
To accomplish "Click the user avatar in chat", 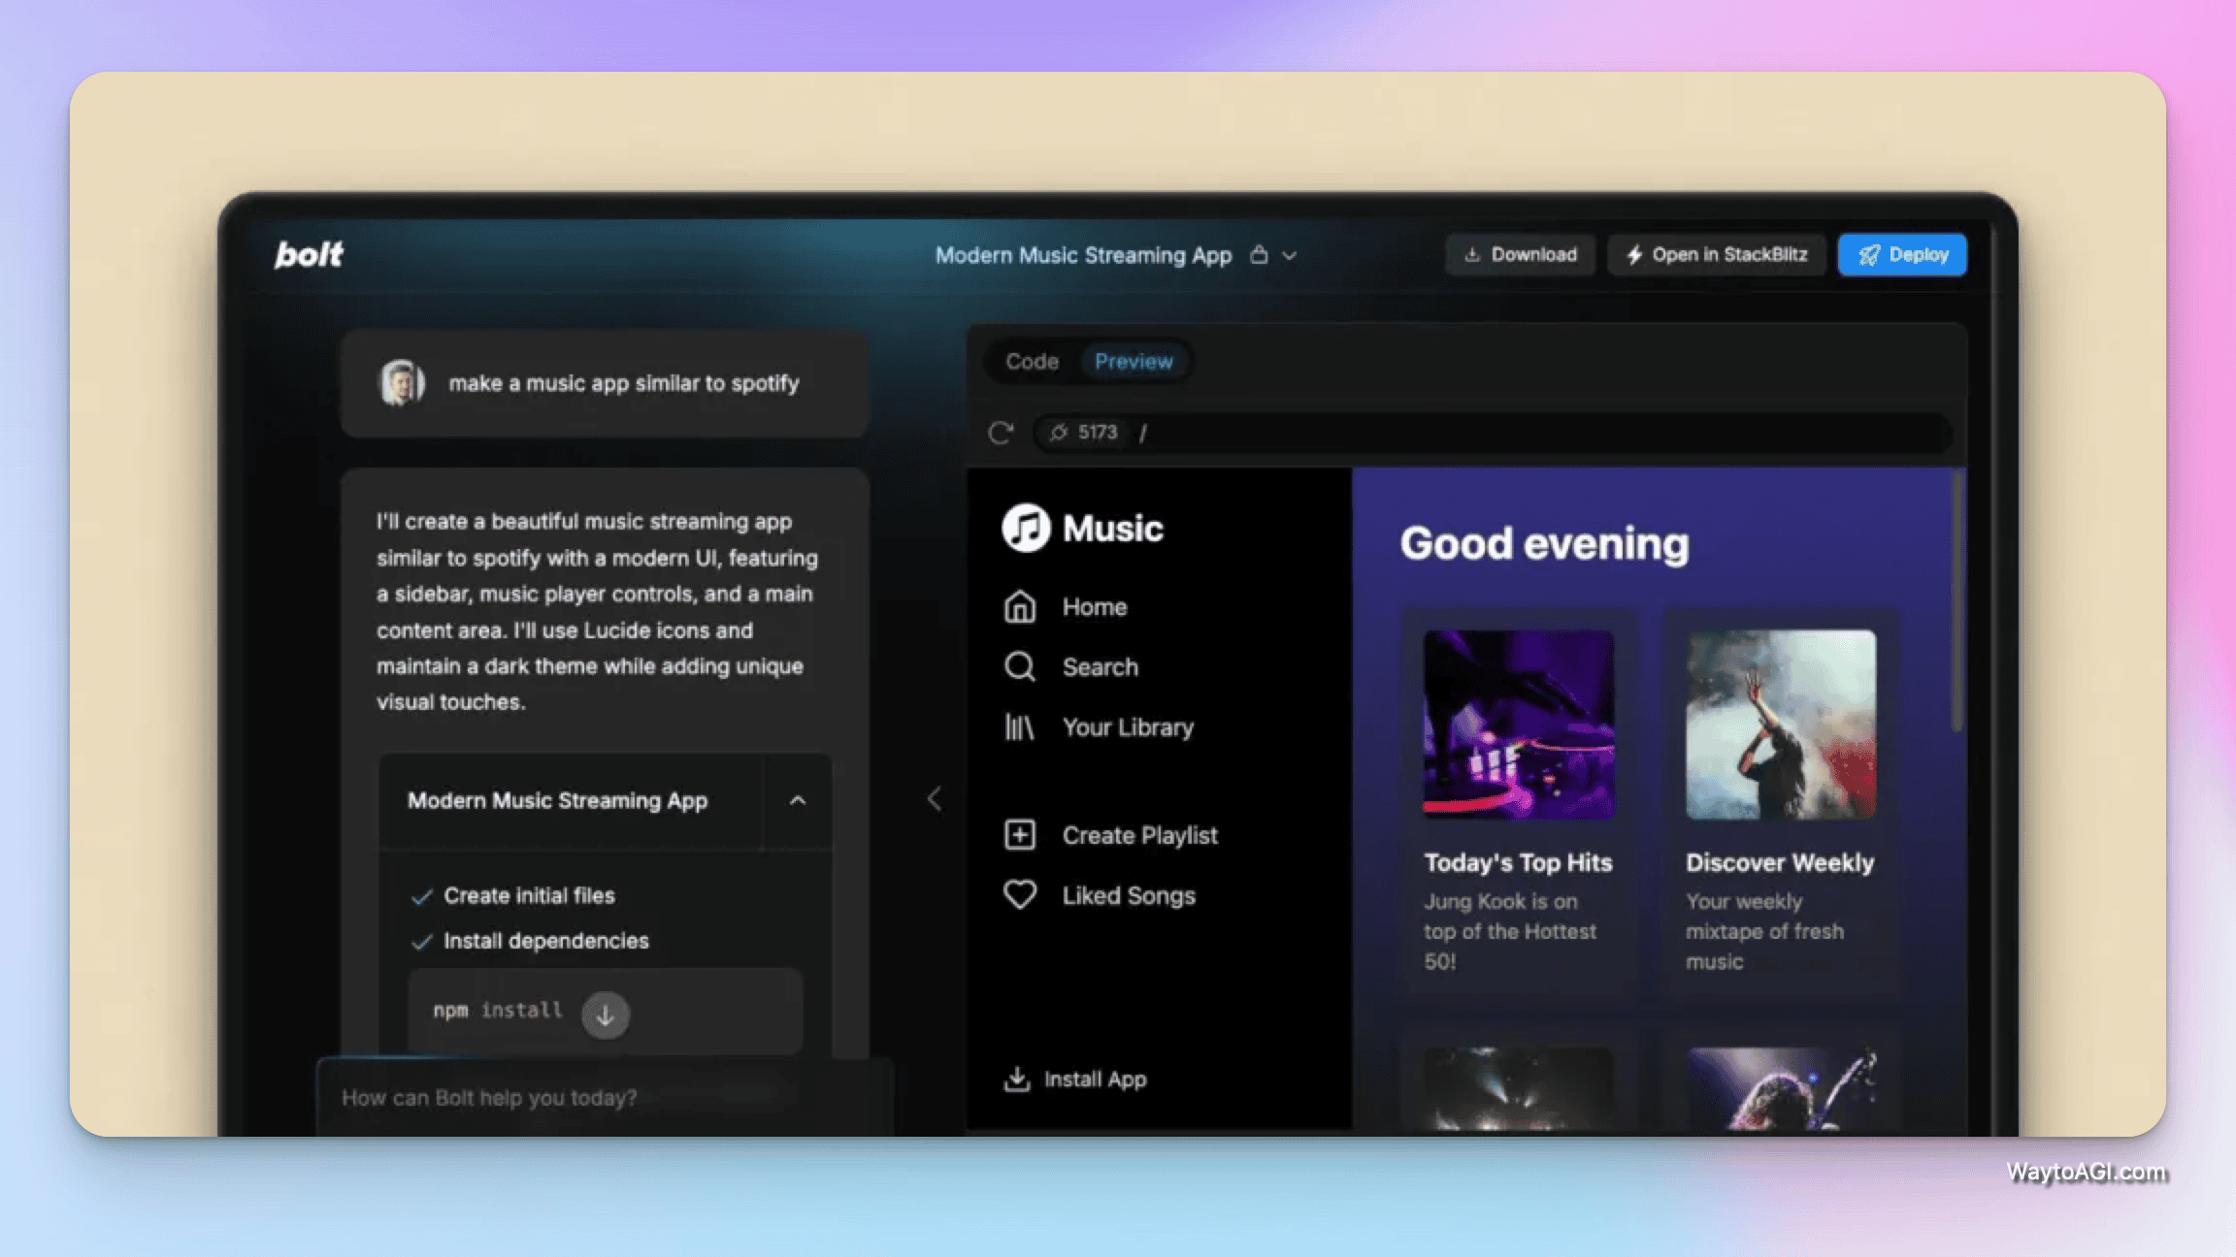I will coord(401,382).
